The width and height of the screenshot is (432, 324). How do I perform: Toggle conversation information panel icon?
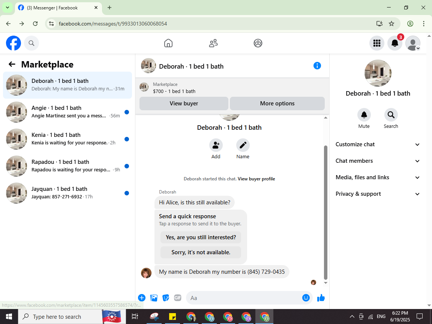(x=317, y=66)
